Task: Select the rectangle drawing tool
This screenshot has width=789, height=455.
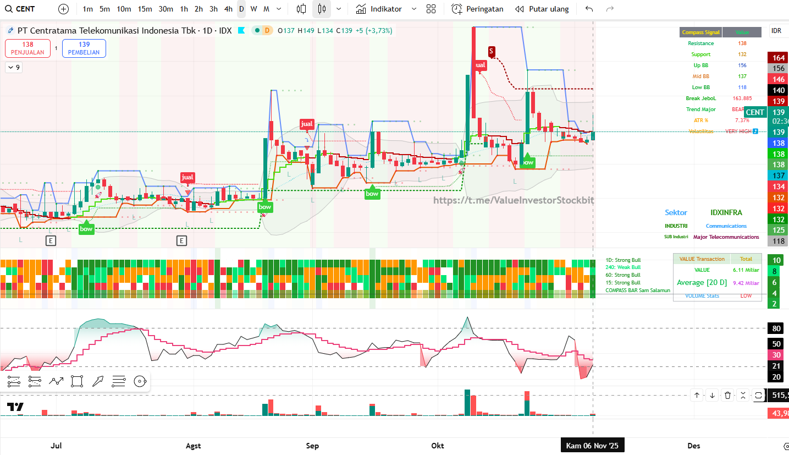Action: (77, 381)
